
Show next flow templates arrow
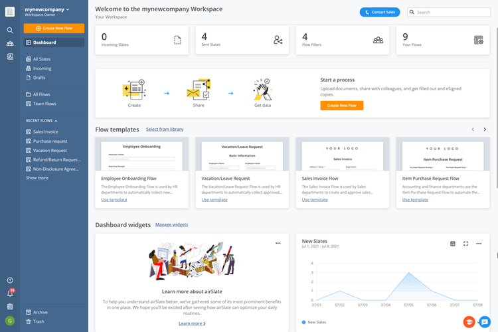tap(485, 129)
